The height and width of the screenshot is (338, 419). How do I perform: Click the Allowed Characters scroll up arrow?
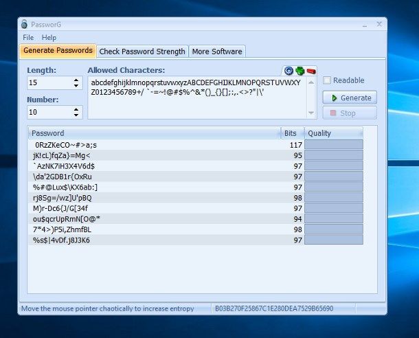311,82
